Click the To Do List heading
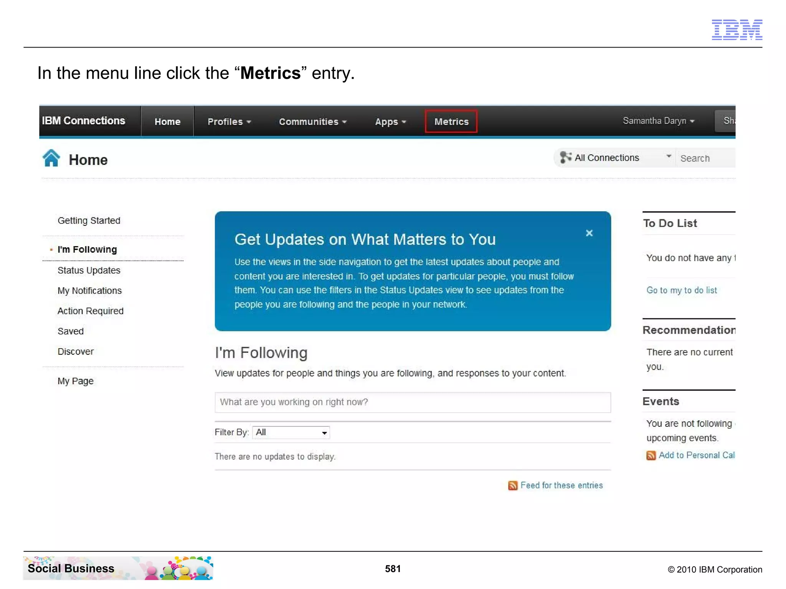Screen dimensions: 786x589 pos(670,223)
